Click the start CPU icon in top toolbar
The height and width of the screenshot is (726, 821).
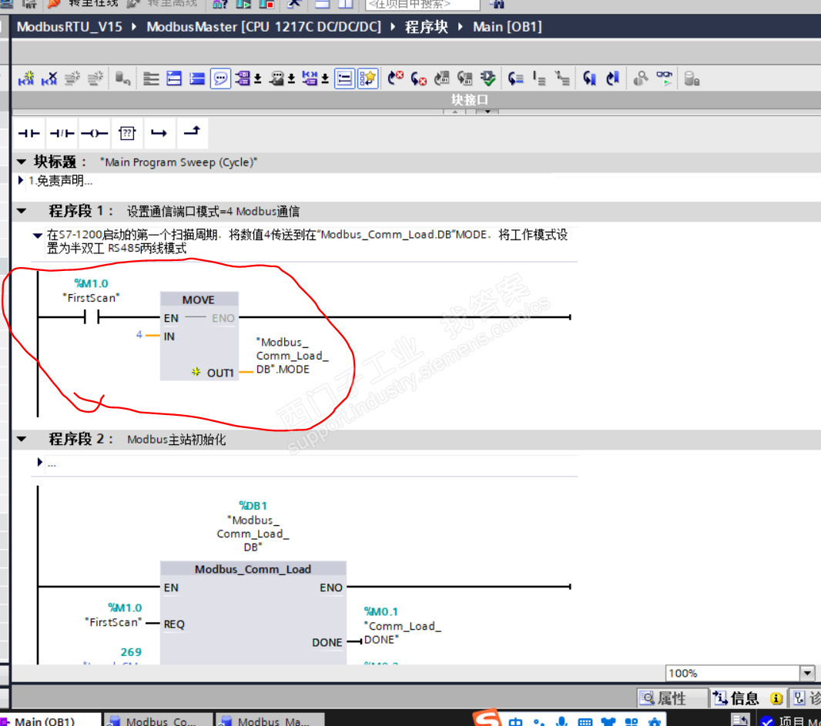tap(243, 4)
